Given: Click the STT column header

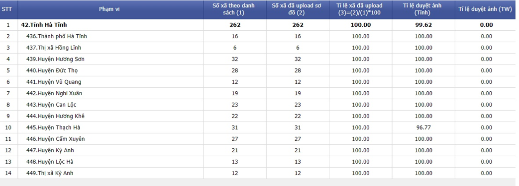Looking at the screenshot, I should click(x=7, y=9).
